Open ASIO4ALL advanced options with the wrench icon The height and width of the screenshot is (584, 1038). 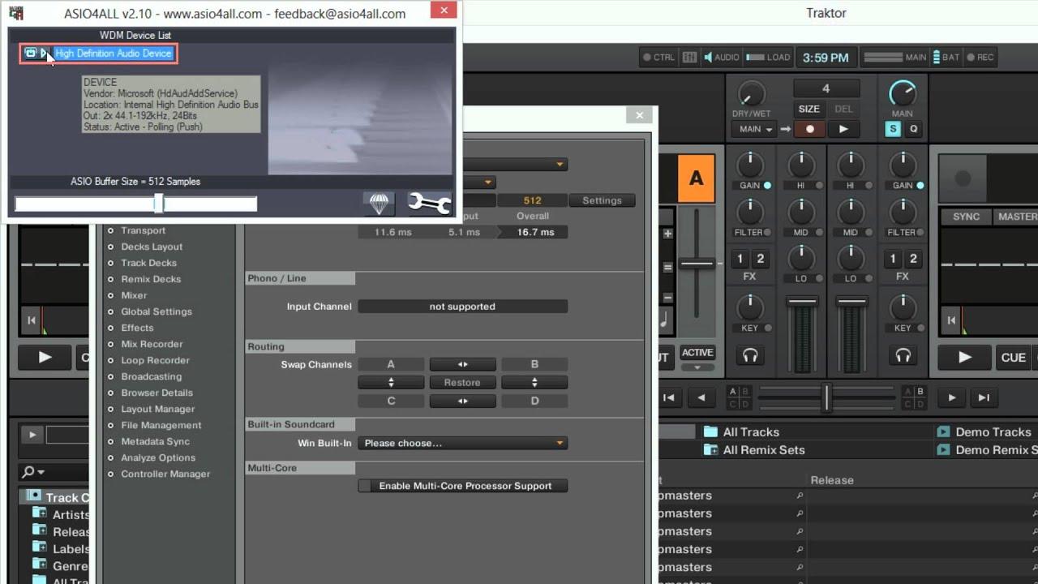[428, 203]
